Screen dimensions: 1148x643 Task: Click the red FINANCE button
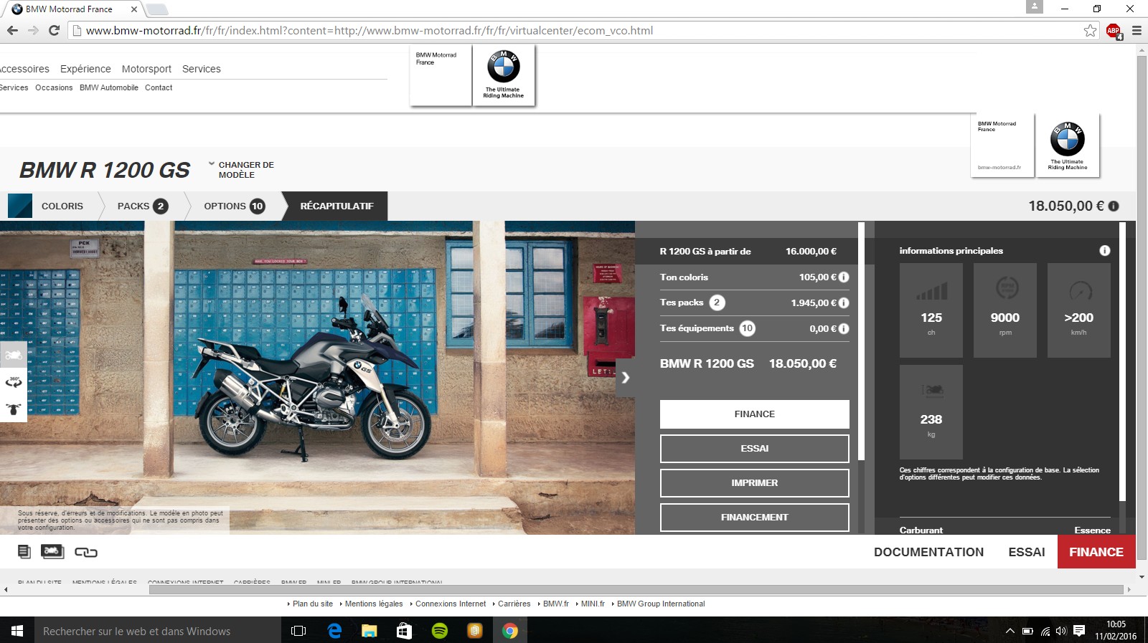click(x=1096, y=552)
